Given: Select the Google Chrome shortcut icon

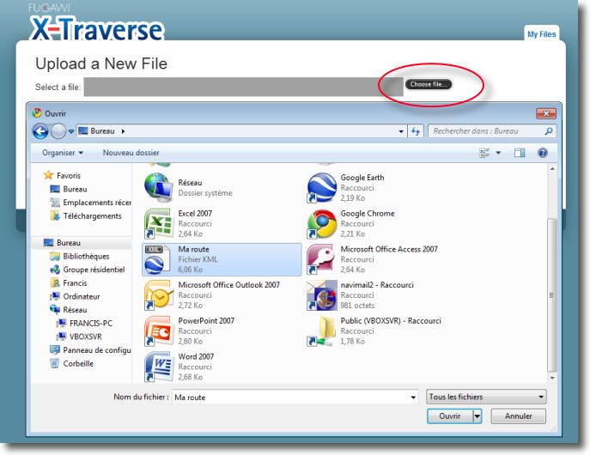Looking at the screenshot, I should [321, 224].
